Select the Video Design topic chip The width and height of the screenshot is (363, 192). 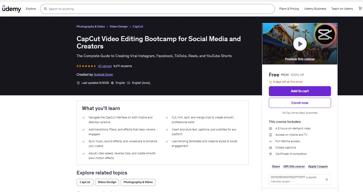(107, 182)
